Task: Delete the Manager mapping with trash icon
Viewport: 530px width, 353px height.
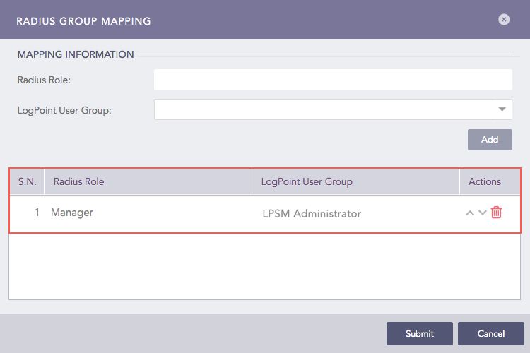Action: [496, 213]
